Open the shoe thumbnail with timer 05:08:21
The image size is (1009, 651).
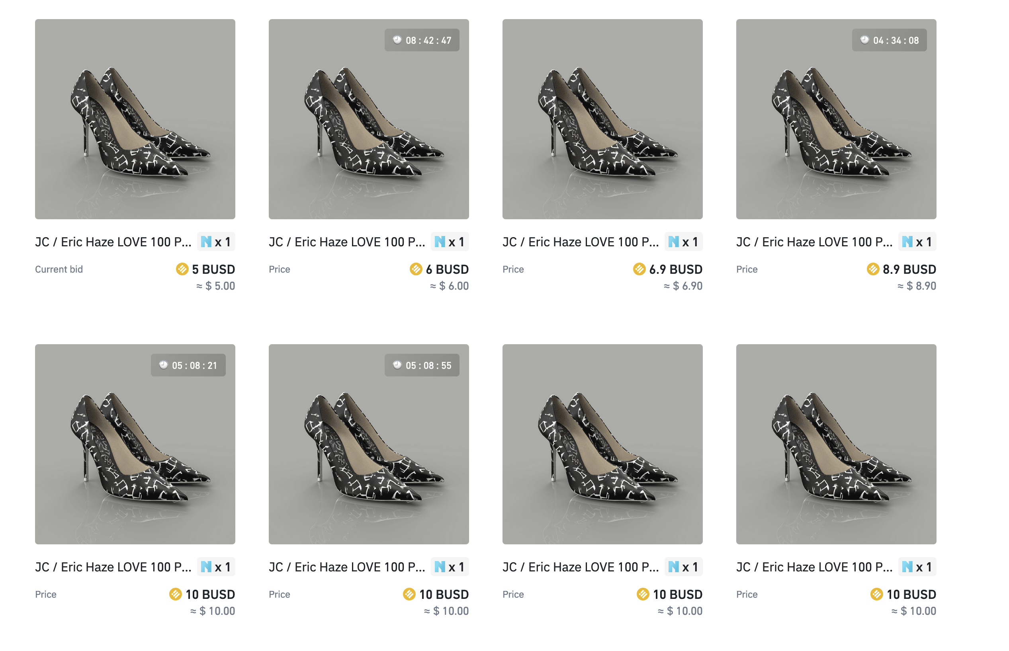pyautogui.click(x=135, y=444)
